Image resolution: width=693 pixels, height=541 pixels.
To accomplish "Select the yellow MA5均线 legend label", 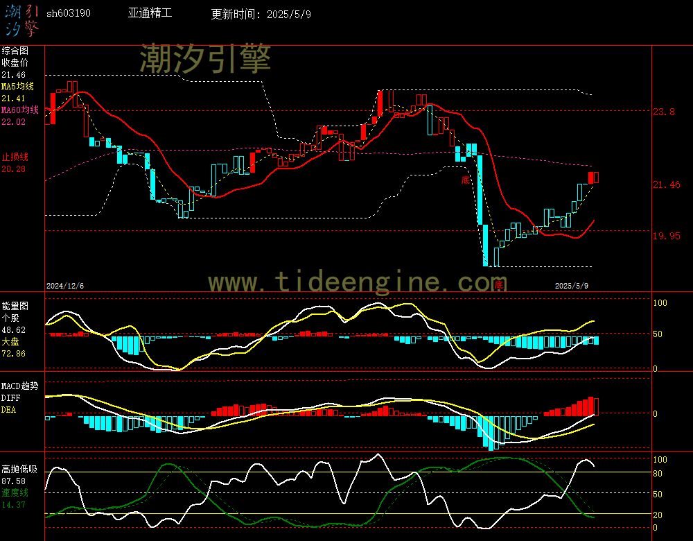I will (x=18, y=86).
